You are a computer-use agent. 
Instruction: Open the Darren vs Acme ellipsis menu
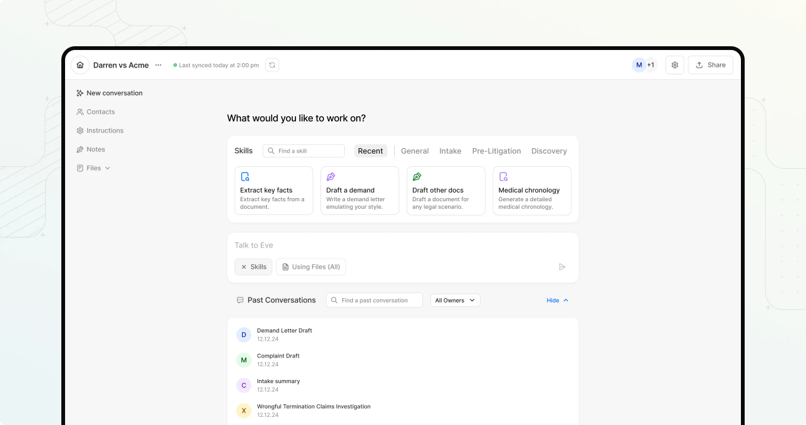tap(158, 65)
